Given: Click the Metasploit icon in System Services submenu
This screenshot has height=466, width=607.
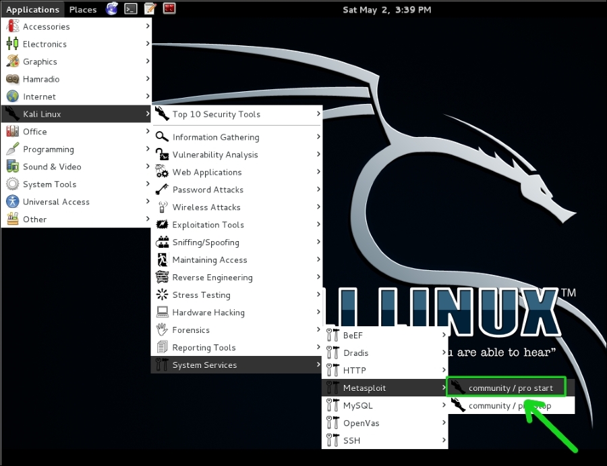Looking at the screenshot, I should 333,388.
